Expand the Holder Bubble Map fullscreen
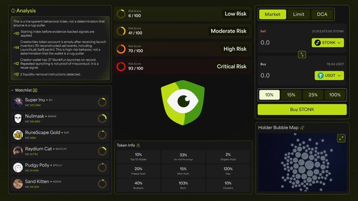358x201 pixels. coord(341,138)
